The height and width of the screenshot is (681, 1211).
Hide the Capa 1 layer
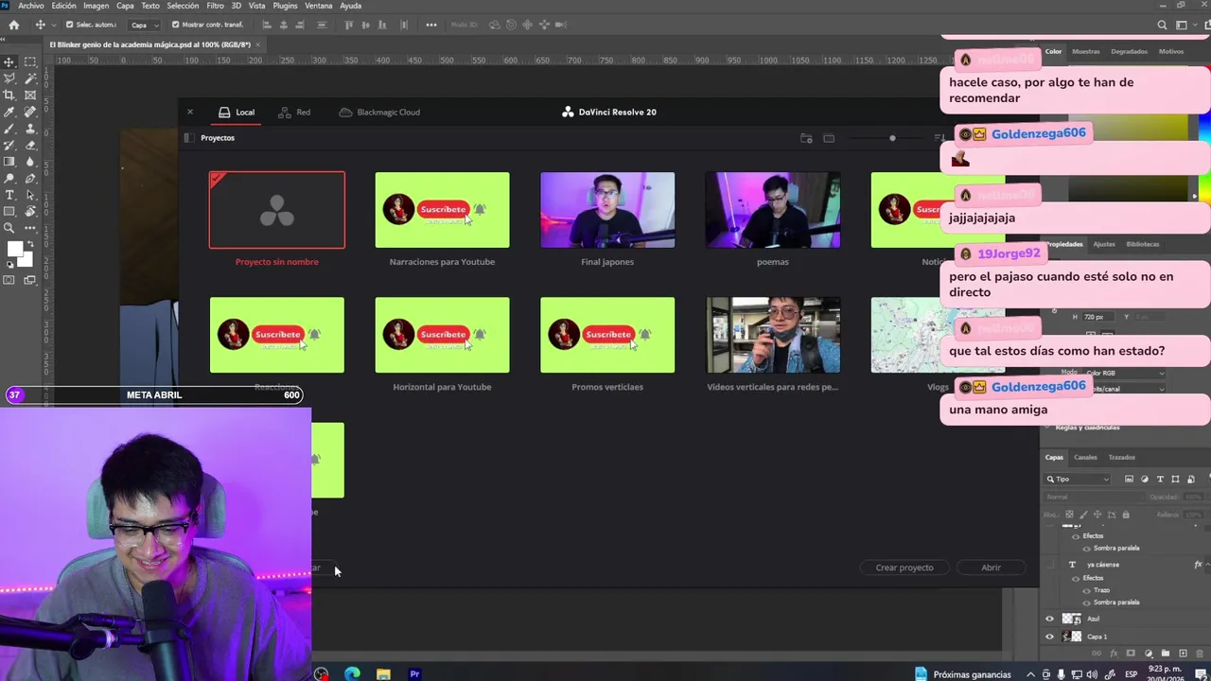tap(1049, 637)
